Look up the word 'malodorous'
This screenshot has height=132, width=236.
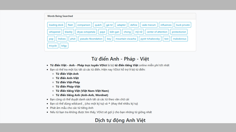179,39
